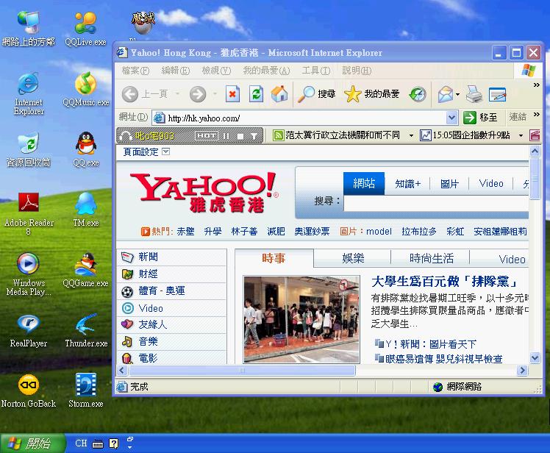Click the Refresh page icon
The height and width of the screenshot is (453, 550).
[x=256, y=94]
